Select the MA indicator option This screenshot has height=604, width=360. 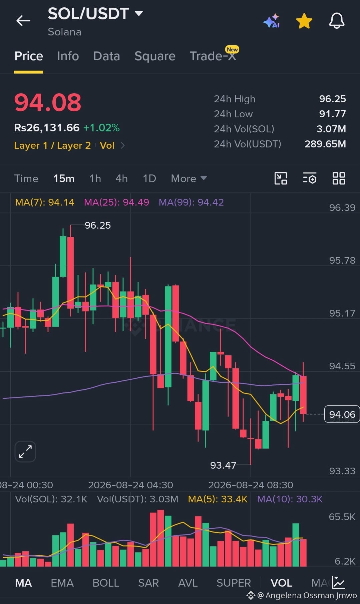pos(23,583)
